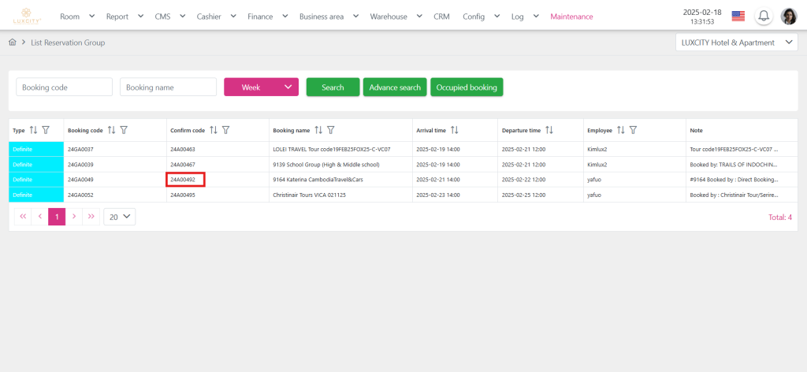The width and height of the screenshot is (807, 372).
Task: Open the LUXCITY Hotel & Apartment selector
Action: tap(736, 43)
